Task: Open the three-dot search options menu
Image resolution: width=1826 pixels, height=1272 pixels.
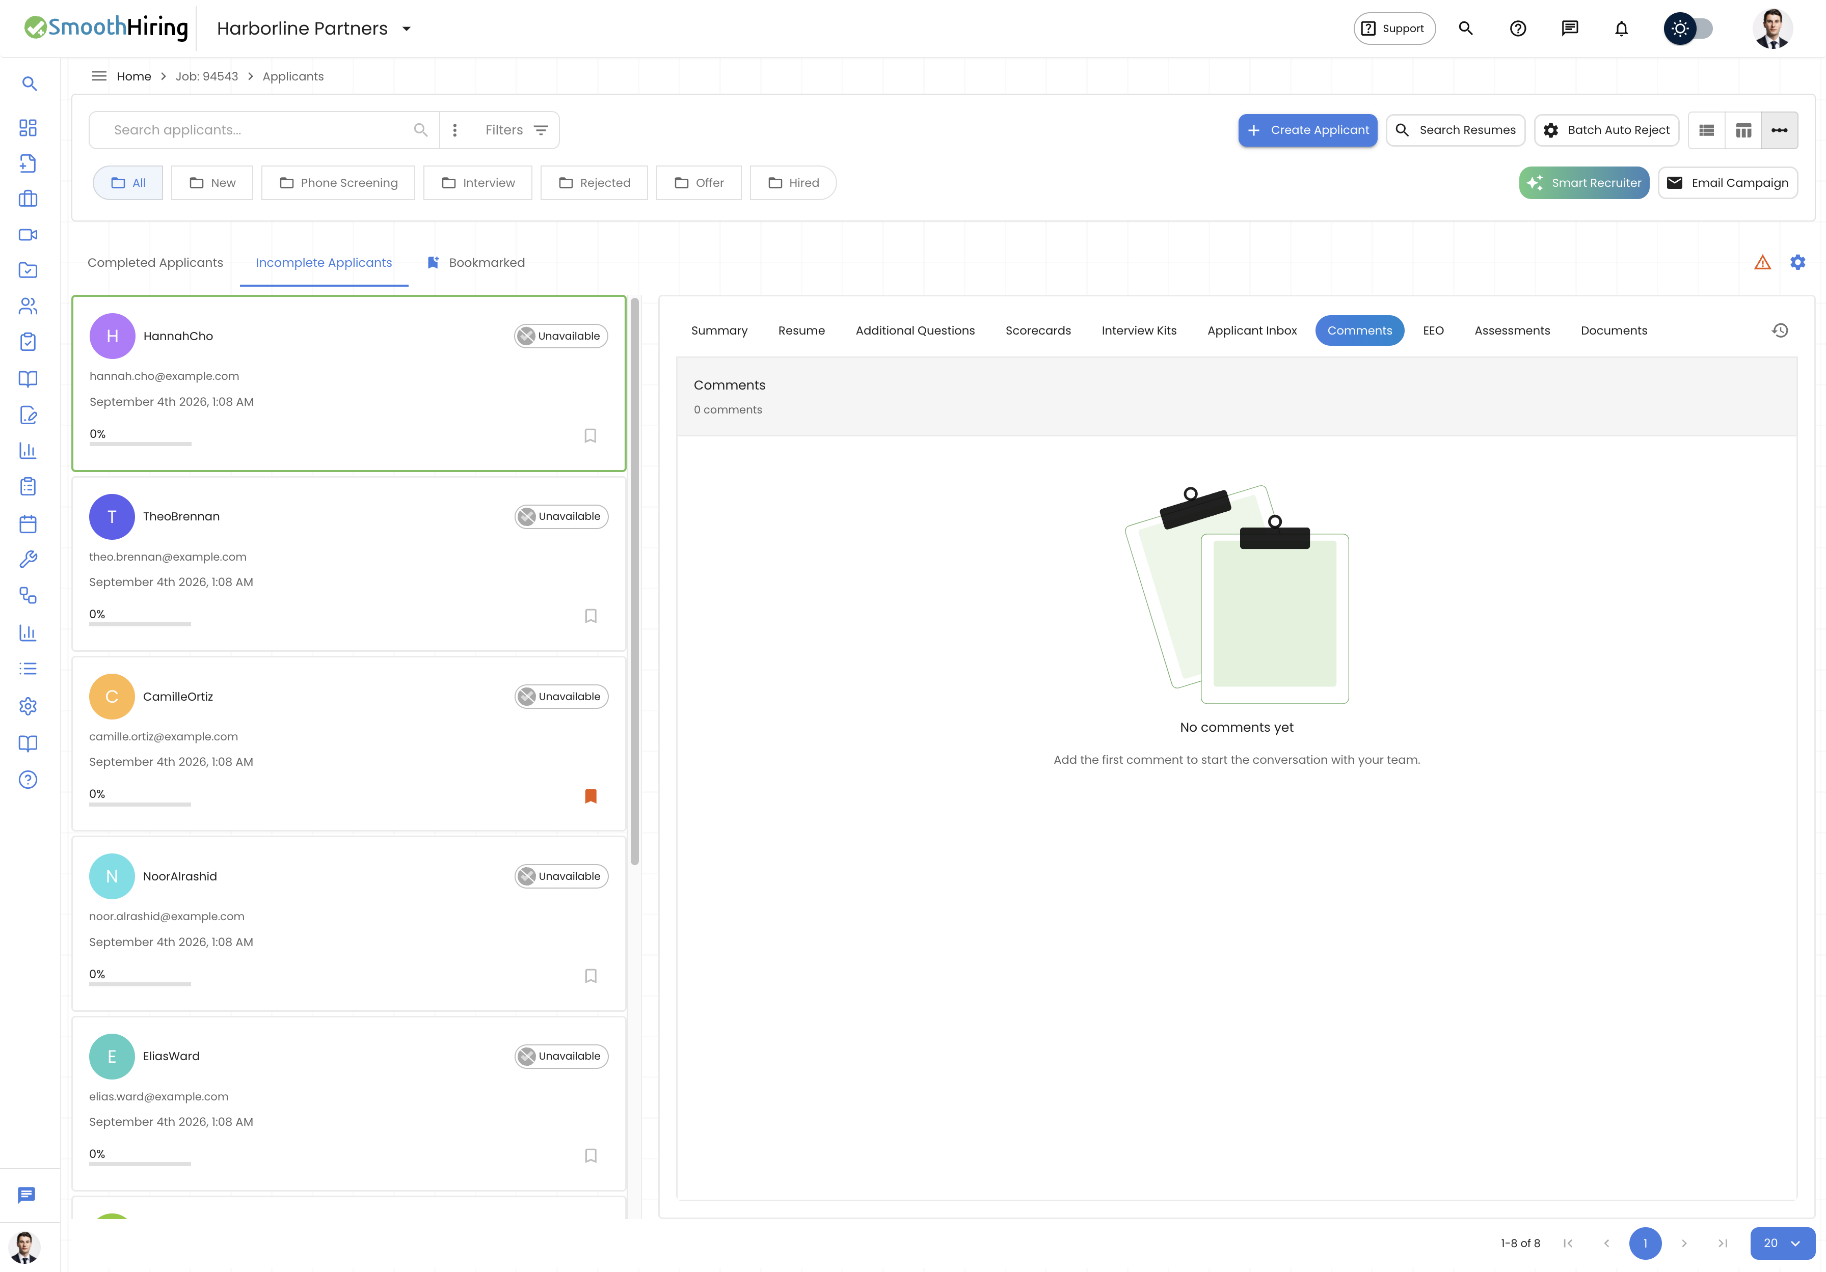Action: tap(455, 129)
